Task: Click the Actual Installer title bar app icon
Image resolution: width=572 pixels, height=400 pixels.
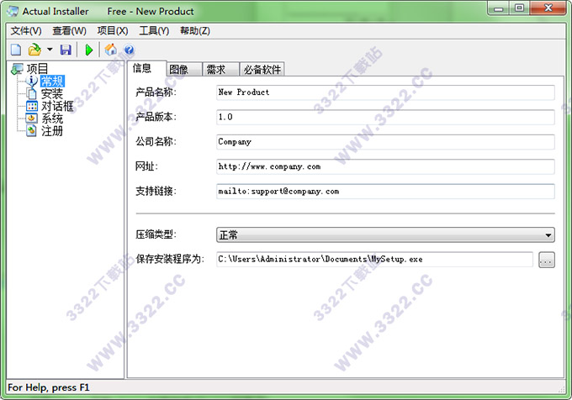Action: coord(13,11)
